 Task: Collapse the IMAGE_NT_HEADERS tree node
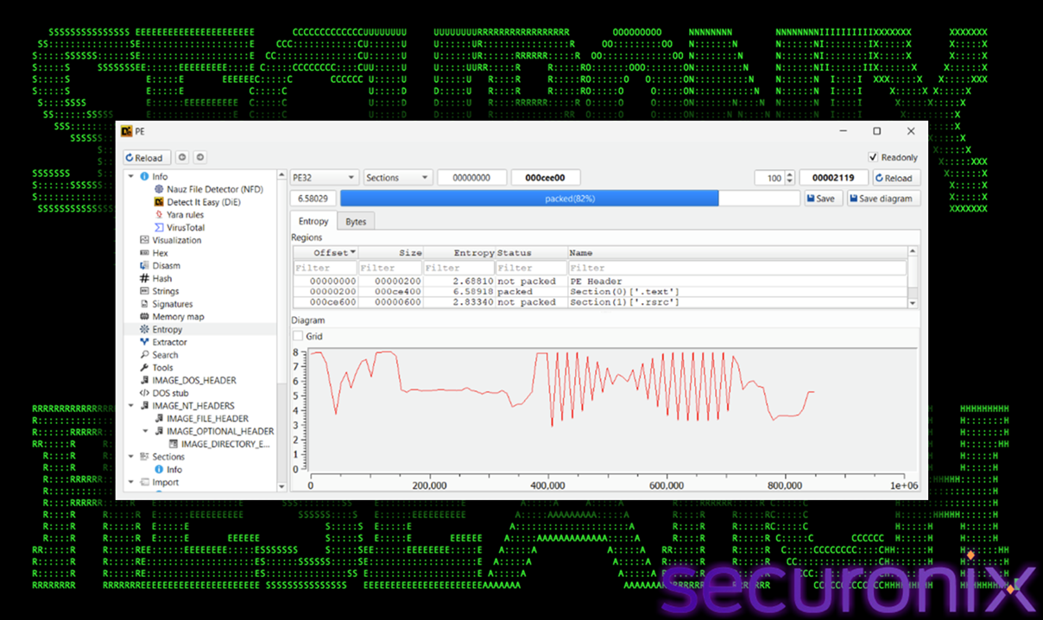point(131,406)
